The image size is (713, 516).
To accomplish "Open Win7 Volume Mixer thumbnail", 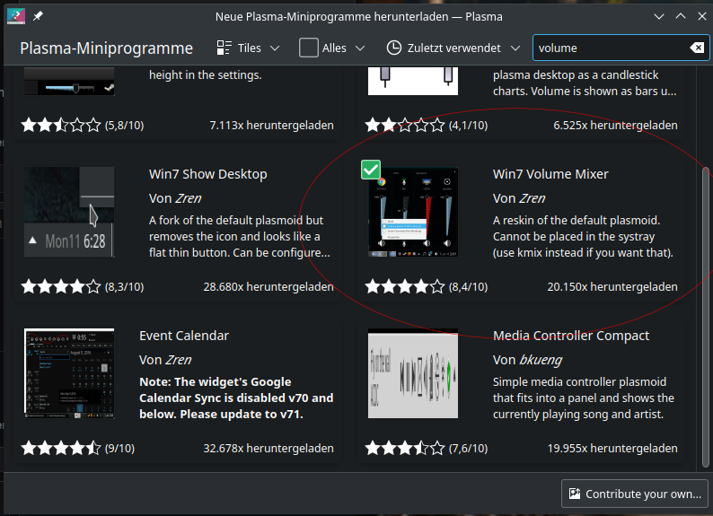I will 413,212.
